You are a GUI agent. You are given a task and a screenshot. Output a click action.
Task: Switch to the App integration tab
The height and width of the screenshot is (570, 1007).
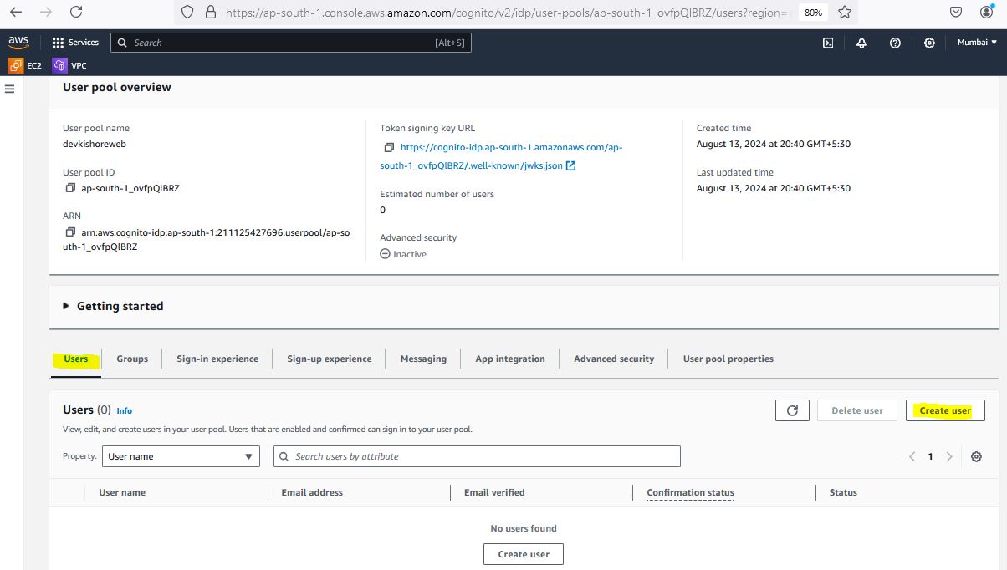click(x=509, y=359)
